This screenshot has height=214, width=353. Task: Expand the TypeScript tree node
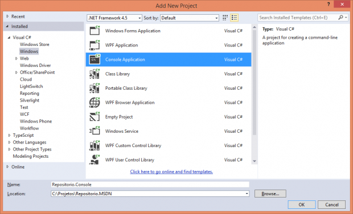coord(9,135)
